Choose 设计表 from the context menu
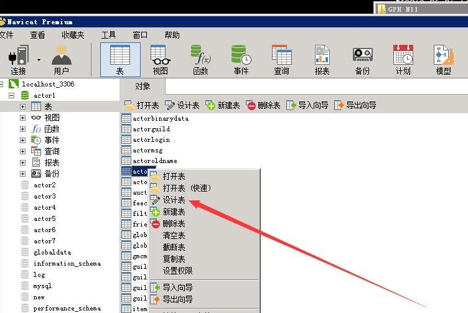Image resolution: width=468 pixels, height=313 pixels. (174, 200)
